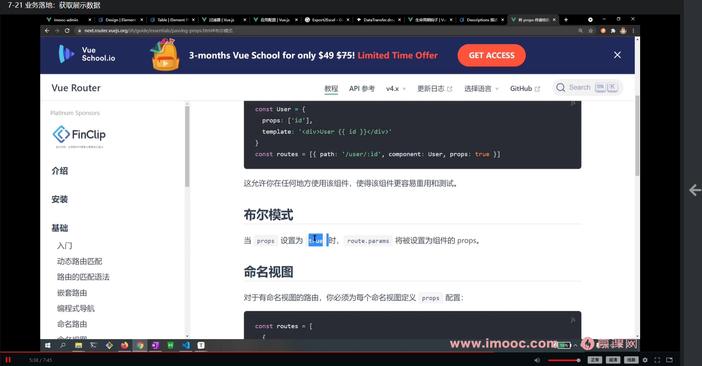
Task: Enter picture-in-picture mode on the player
Action: [670, 360]
